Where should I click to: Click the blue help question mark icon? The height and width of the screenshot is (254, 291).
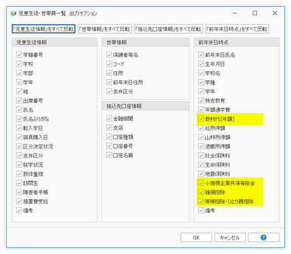tap(263, 237)
